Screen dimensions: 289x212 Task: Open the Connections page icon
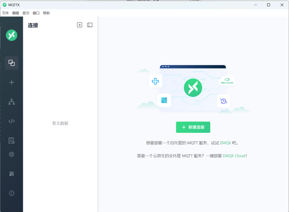[12, 63]
